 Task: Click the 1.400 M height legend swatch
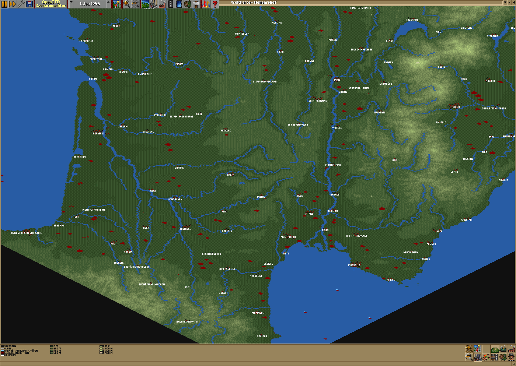pos(101,353)
